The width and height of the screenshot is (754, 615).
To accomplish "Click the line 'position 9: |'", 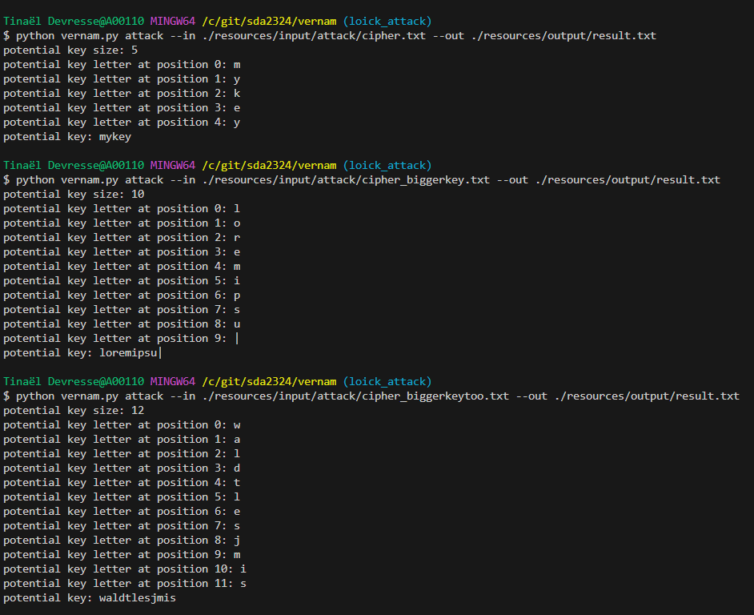I will click(x=122, y=339).
